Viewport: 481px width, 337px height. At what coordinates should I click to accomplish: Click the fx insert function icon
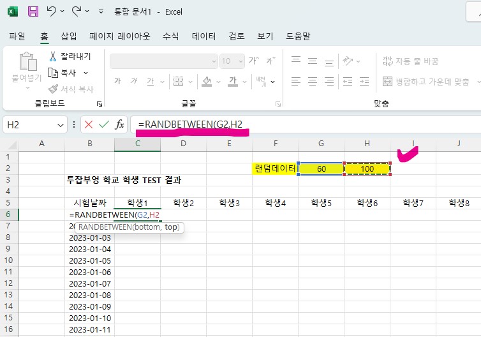click(120, 124)
